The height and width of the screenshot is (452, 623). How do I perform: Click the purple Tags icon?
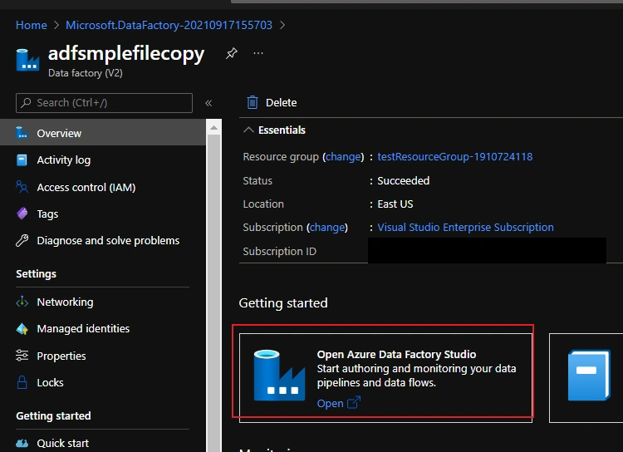[x=22, y=214]
